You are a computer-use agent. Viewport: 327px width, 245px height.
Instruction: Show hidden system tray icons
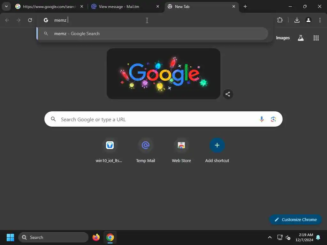coord(270,237)
